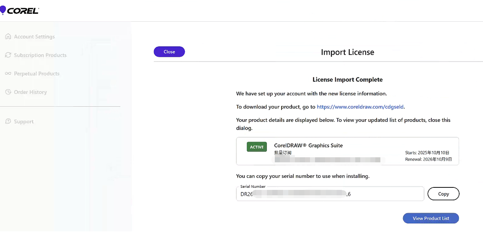
Task: Click the Perpetual Products infinity icon
Action: 8,74
